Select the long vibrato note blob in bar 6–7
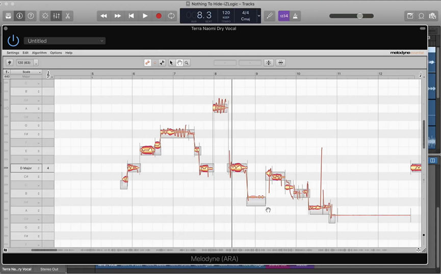Viewport: 441px width, 274px height. point(176,132)
